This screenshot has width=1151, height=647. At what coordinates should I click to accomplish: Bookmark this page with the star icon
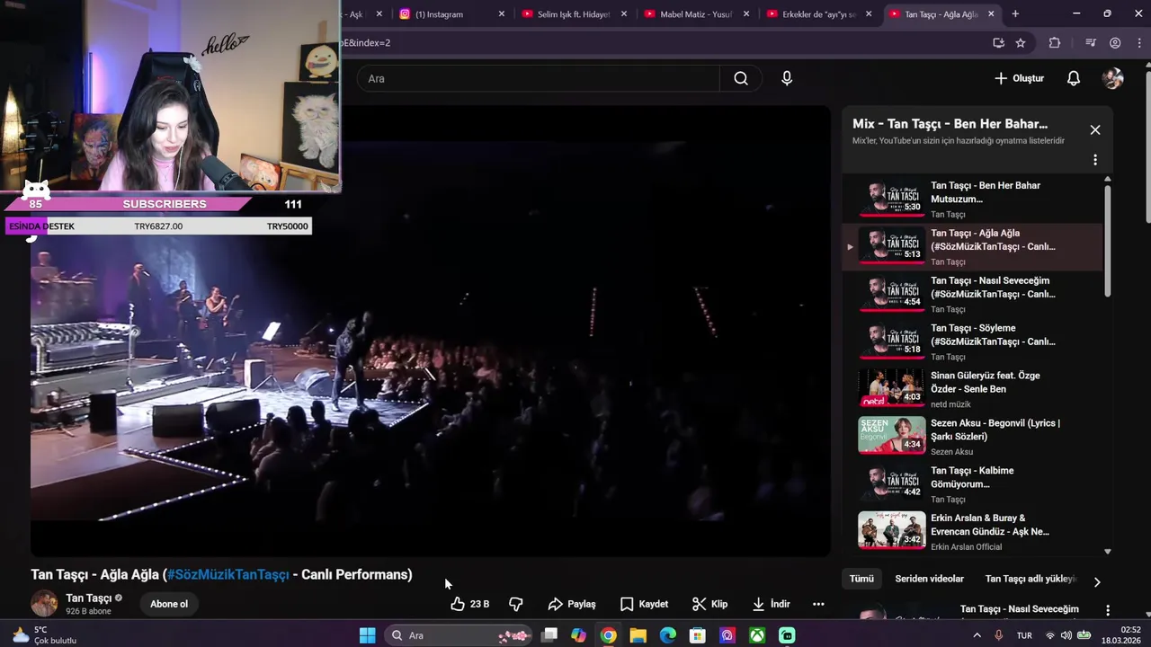(1021, 42)
